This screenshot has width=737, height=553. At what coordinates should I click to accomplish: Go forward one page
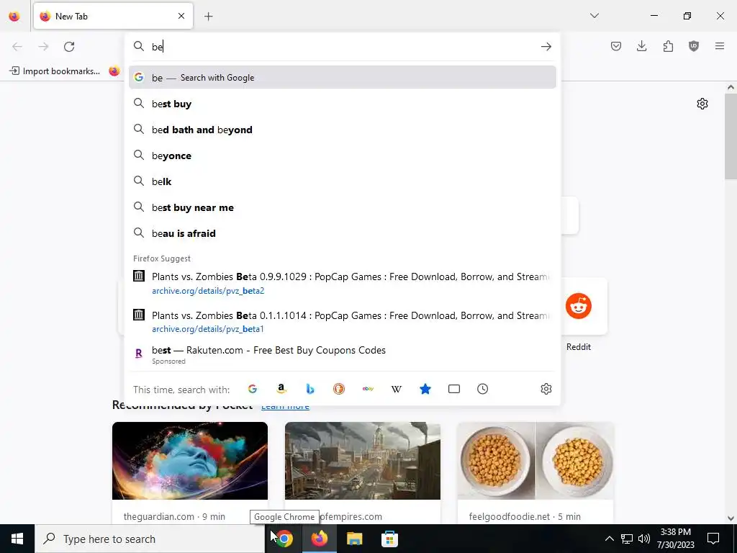pos(43,47)
